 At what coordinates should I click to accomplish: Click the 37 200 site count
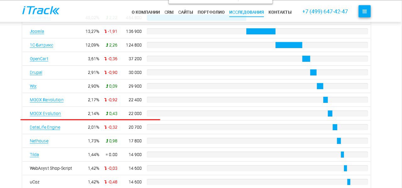[x=135, y=59]
